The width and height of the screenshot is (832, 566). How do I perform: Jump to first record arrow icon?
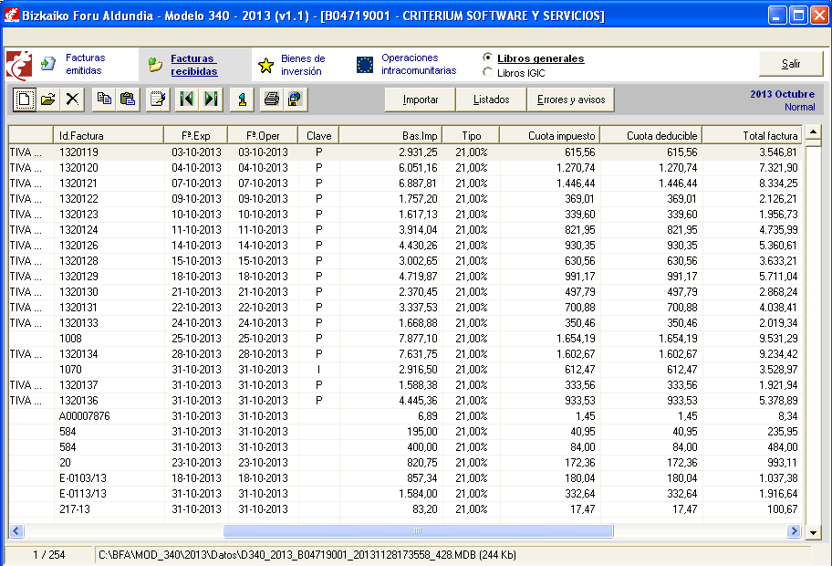click(x=187, y=100)
